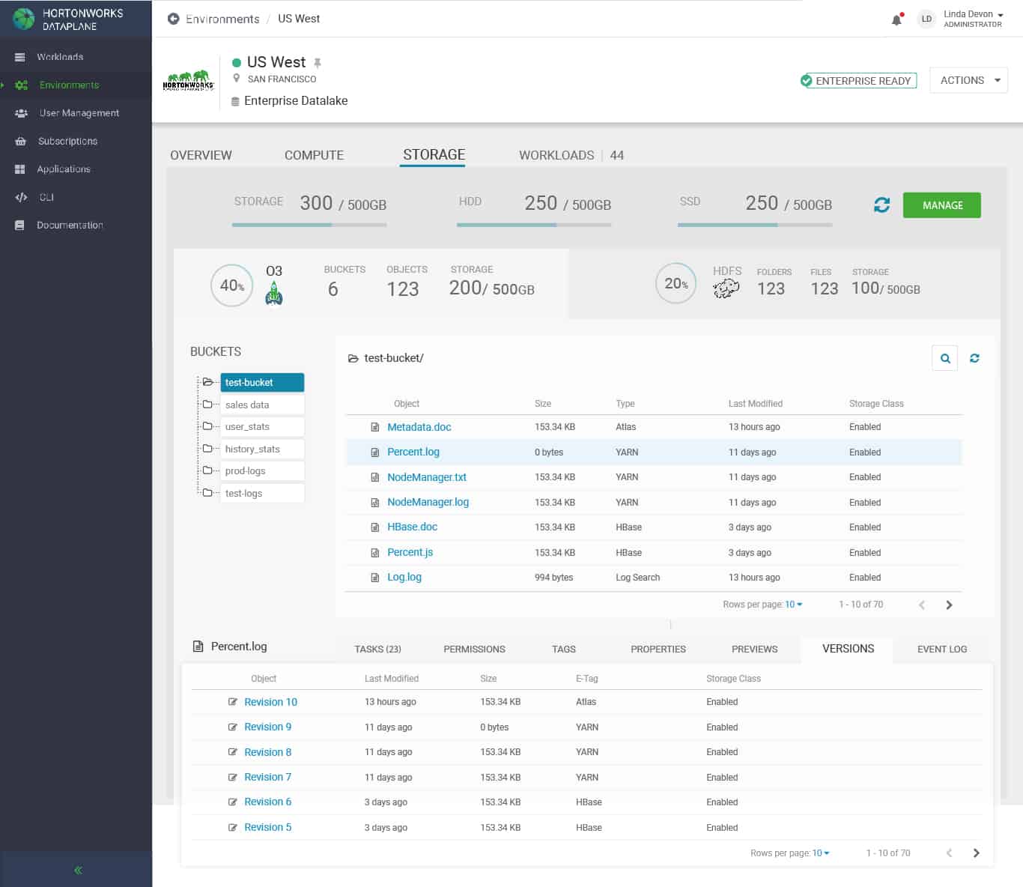Image resolution: width=1023 pixels, height=887 pixels.
Task: Open object table rows per page dropdown
Action: pyautogui.click(x=794, y=605)
